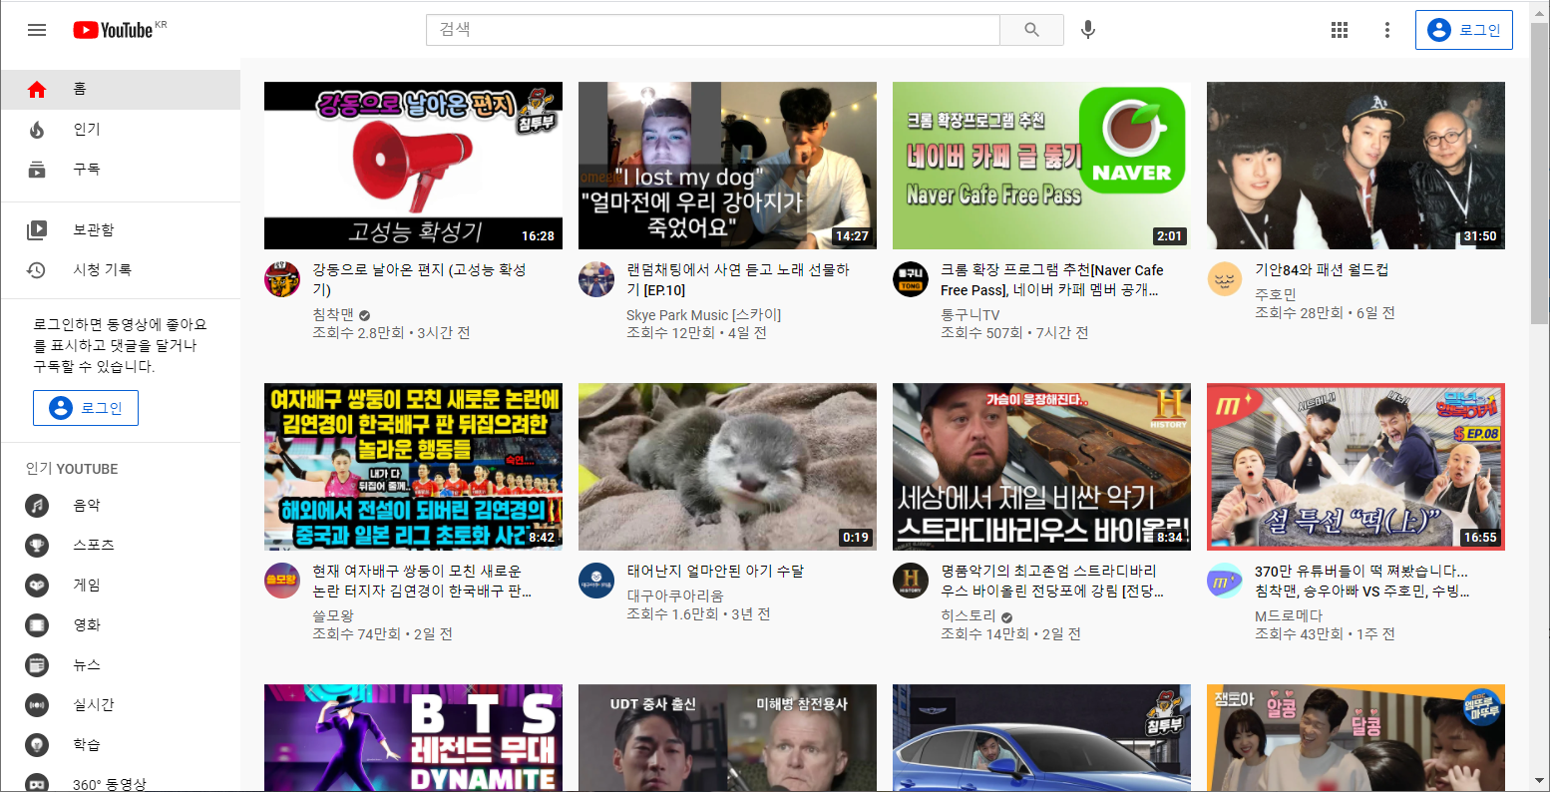Viewport: 1550px width, 792px height.
Task: Open title 370만 유튜버들이 떡 쪄봤습니다
Action: 1362,582
